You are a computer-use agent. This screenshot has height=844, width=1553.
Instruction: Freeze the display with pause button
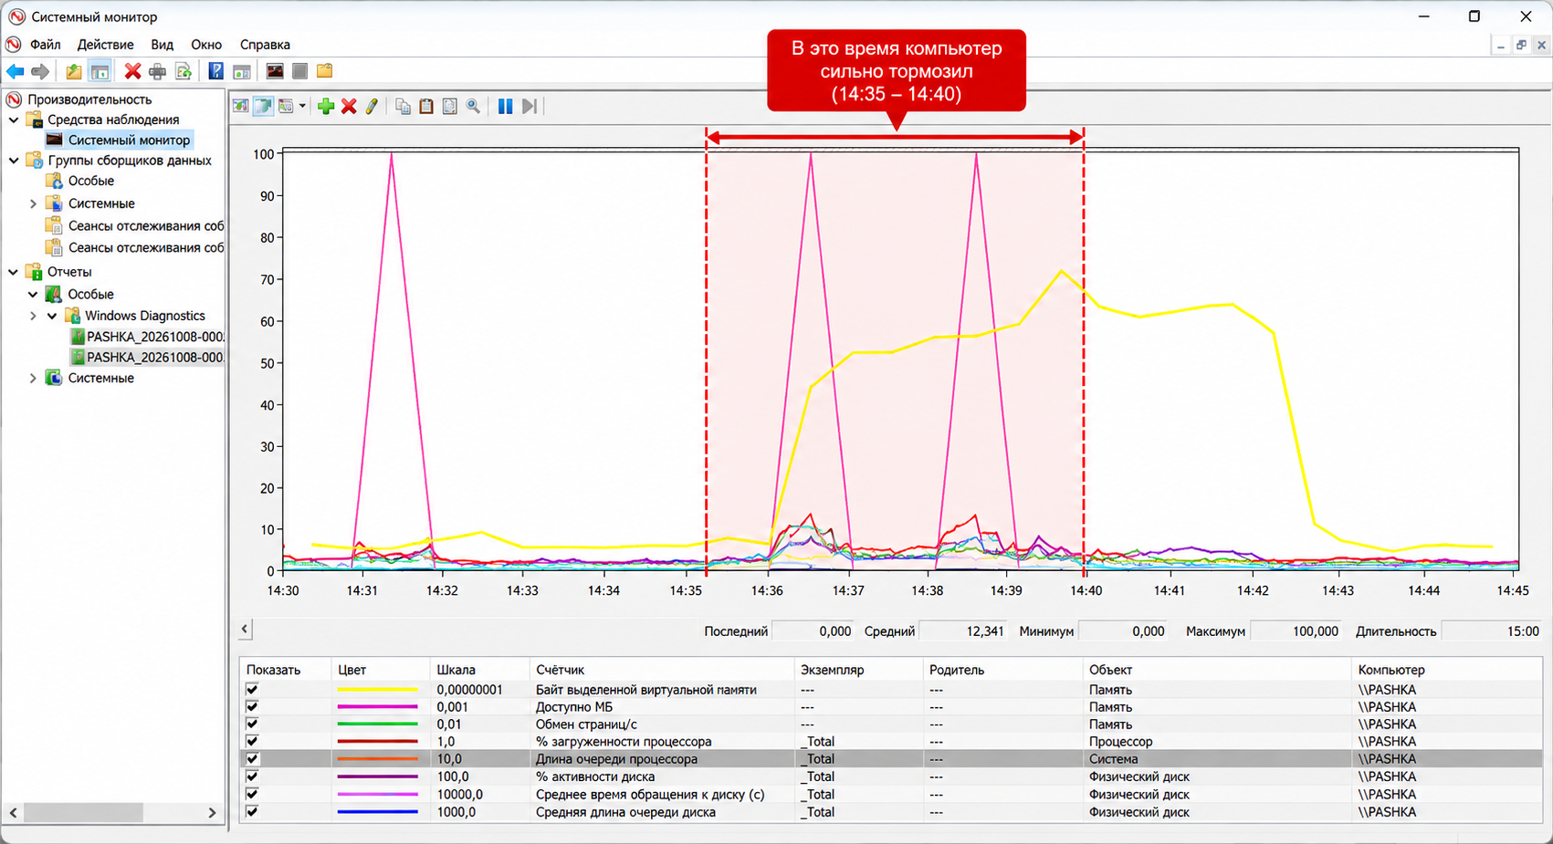(505, 106)
